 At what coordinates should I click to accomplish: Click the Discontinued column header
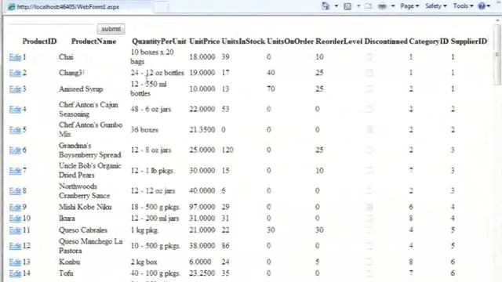click(386, 42)
